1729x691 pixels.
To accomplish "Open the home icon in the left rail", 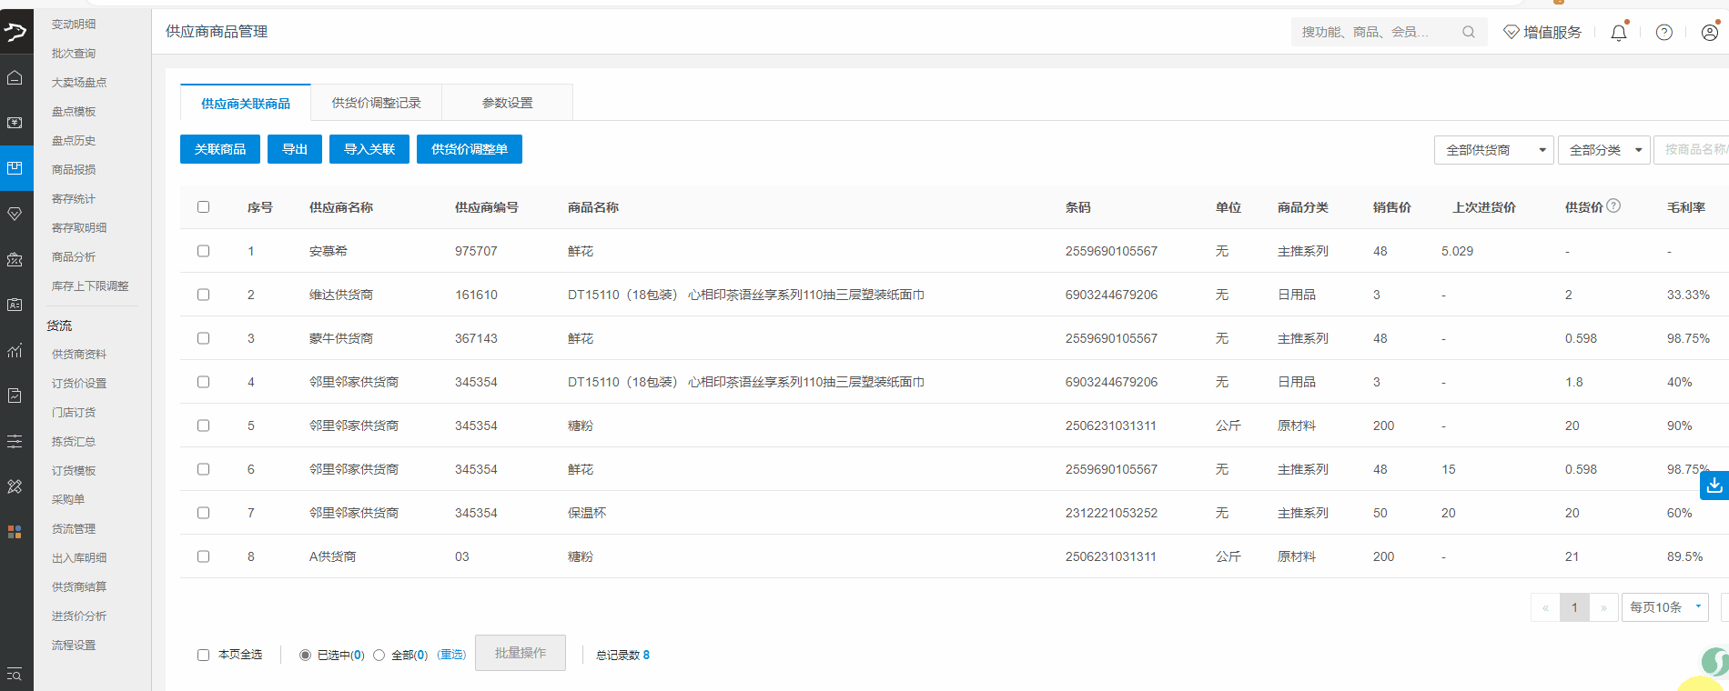I will (15, 78).
